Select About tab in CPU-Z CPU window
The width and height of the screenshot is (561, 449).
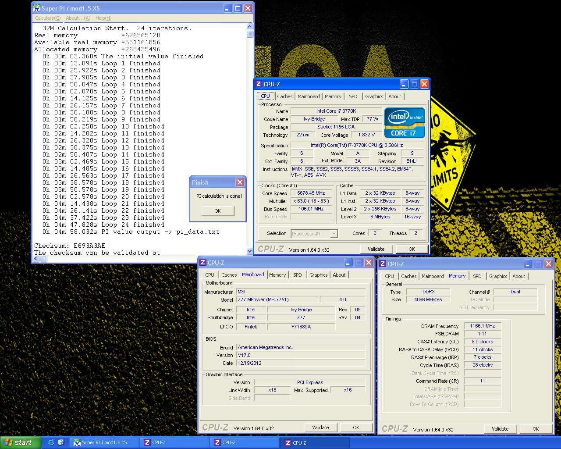(394, 96)
